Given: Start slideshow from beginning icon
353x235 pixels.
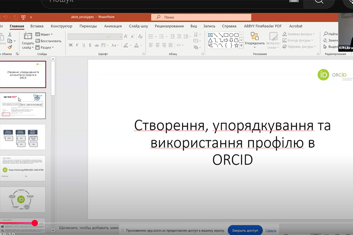Looking at the screenshot, I should (x=23, y=17).
